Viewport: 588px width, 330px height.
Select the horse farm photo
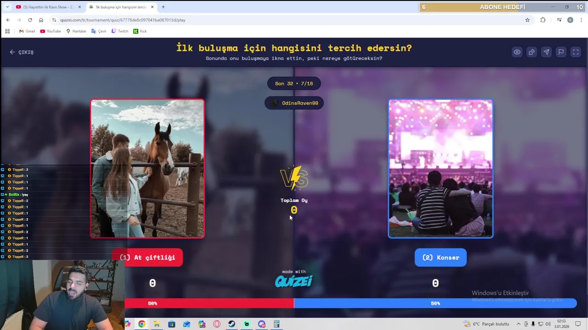pyautogui.click(x=147, y=169)
